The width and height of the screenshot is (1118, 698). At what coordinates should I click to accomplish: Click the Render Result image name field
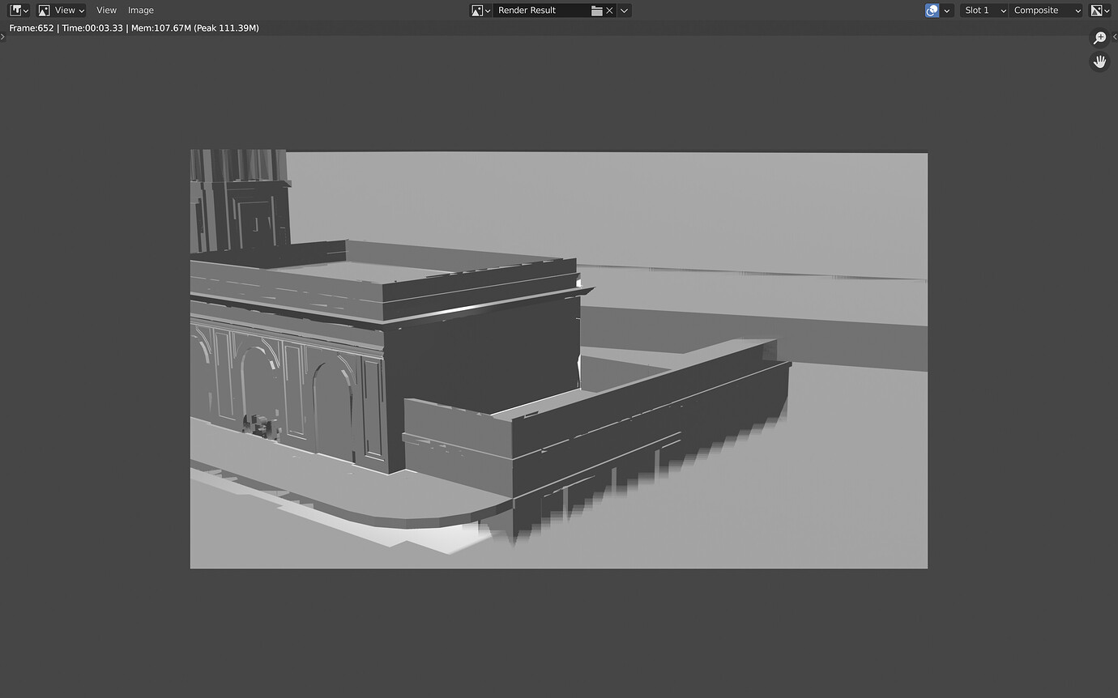tap(540, 11)
